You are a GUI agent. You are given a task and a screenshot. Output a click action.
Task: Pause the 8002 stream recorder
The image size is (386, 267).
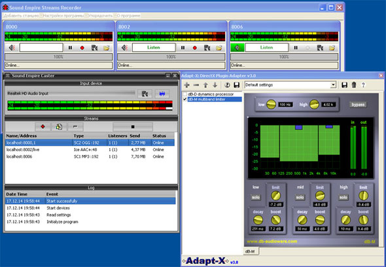click(x=183, y=48)
